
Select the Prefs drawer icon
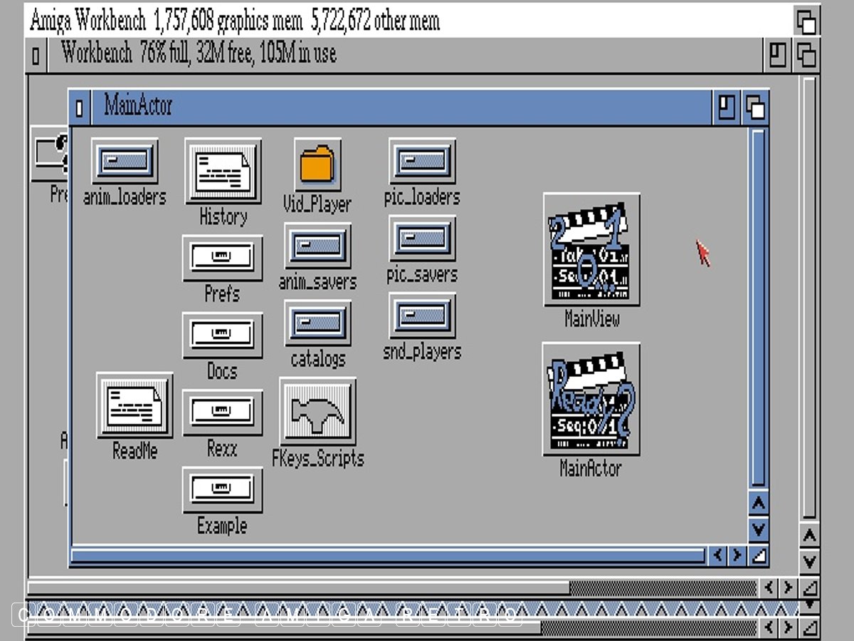pyautogui.click(x=222, y=257)
